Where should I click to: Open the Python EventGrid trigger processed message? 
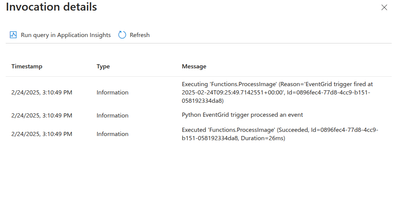242,115
